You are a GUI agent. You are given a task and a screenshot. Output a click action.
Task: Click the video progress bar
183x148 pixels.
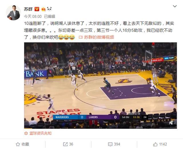tap(100, 128)
